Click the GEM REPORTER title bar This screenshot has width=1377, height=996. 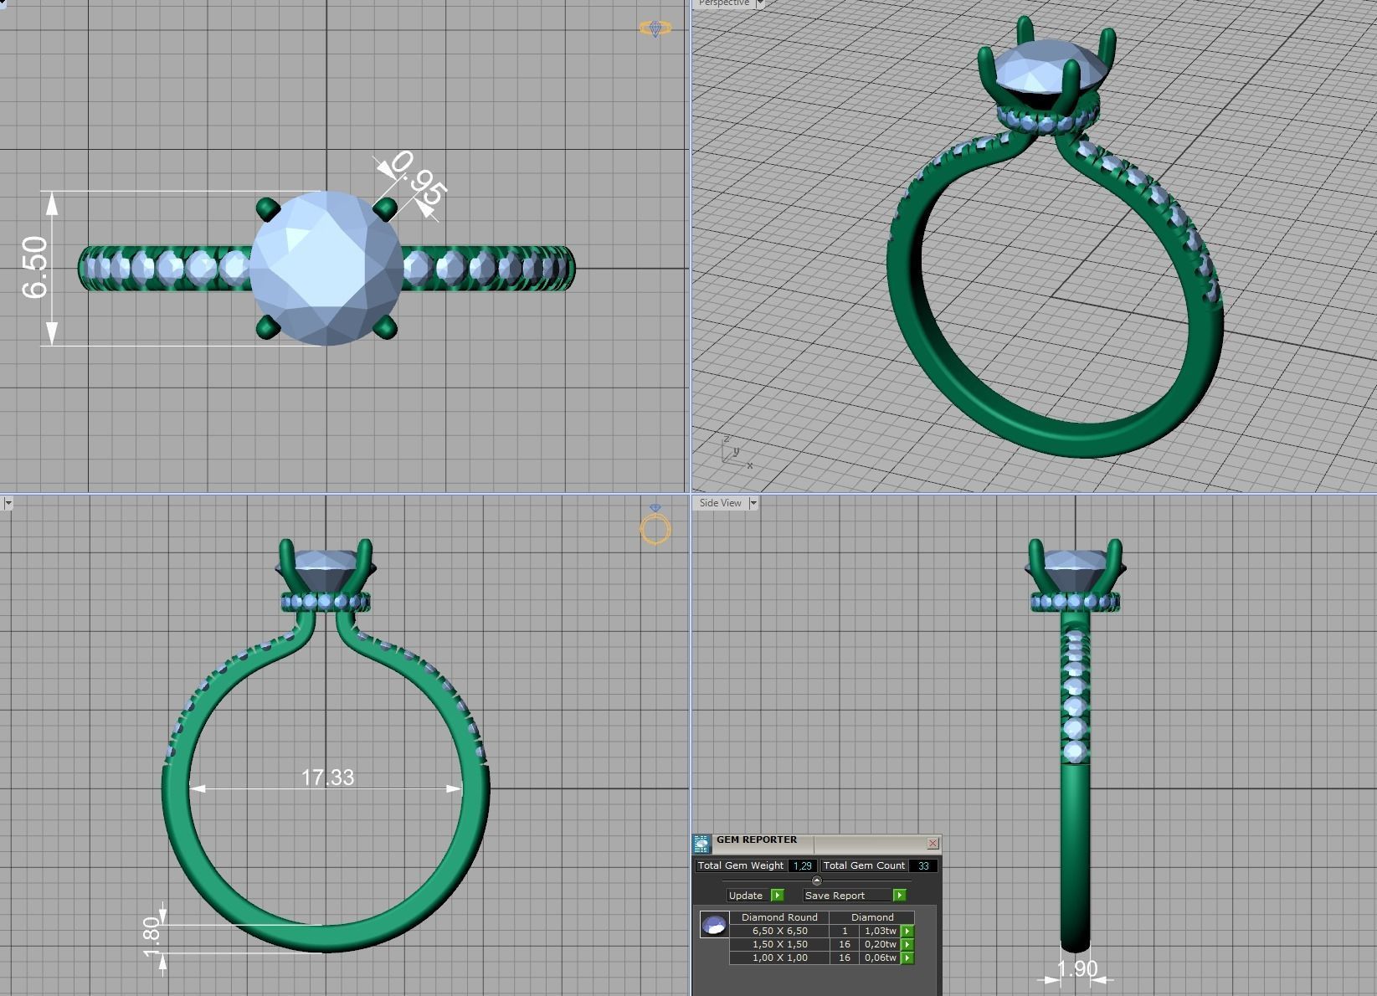click(x=816, y=843)
